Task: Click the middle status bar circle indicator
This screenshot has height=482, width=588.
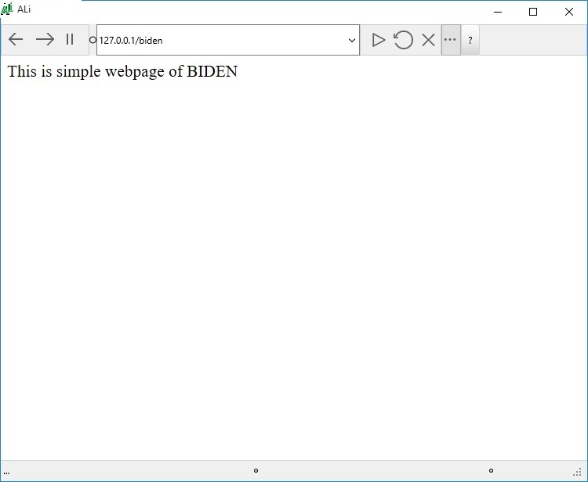Action: click(256, 471)
